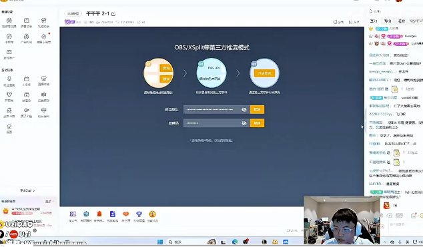Click the calendar icon in the left sidebar
423x247 pixels.
[x=27, y=79]
